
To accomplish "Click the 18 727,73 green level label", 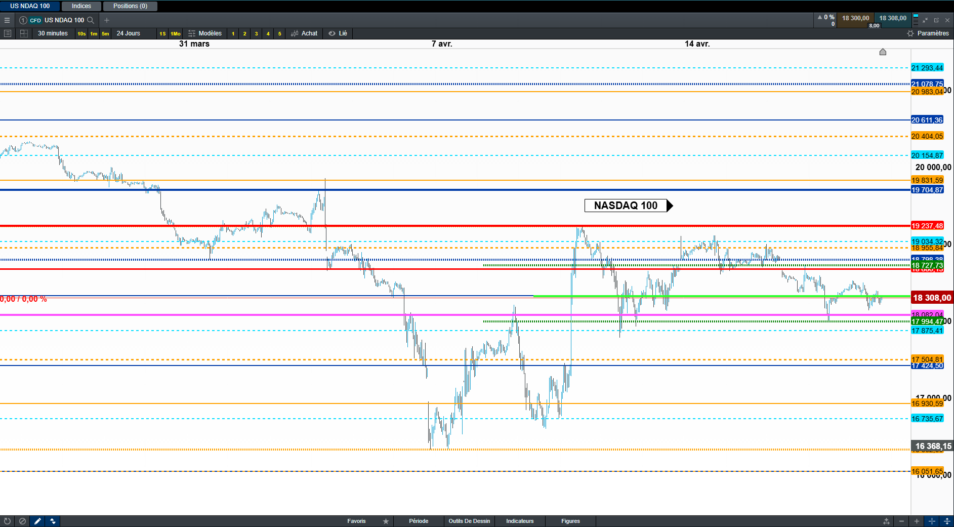I will click(927, 265).
